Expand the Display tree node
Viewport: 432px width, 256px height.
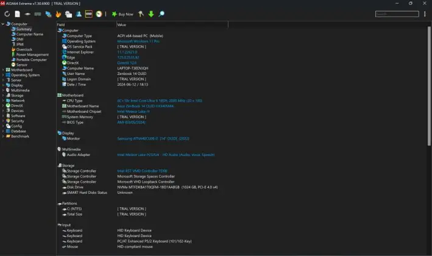coord(3,85)
